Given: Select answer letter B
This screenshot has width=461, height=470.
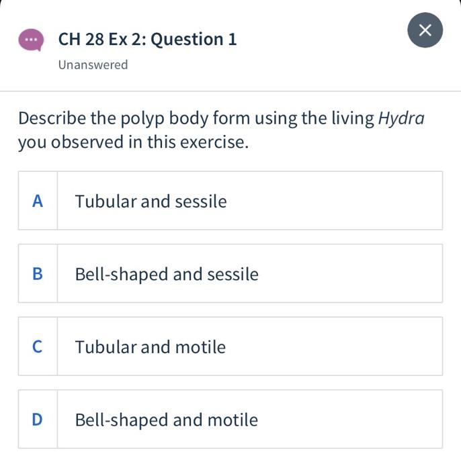Looking at the screenshot, I should pyautogui.click(x=38, y=273).
